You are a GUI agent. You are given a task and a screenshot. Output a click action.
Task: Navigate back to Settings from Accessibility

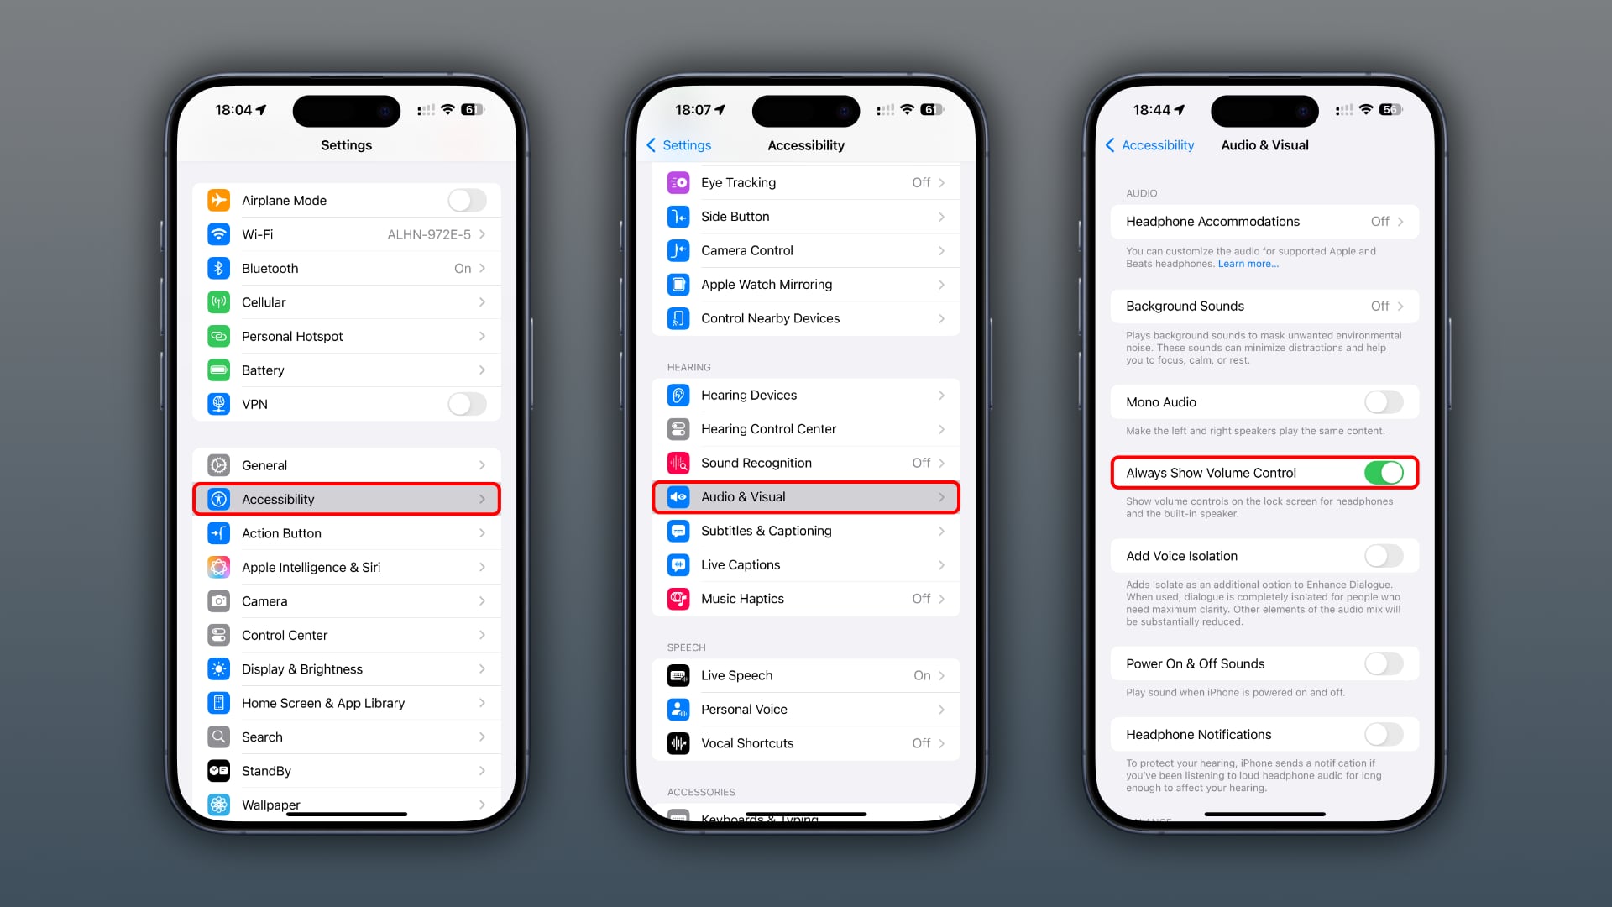678,145
